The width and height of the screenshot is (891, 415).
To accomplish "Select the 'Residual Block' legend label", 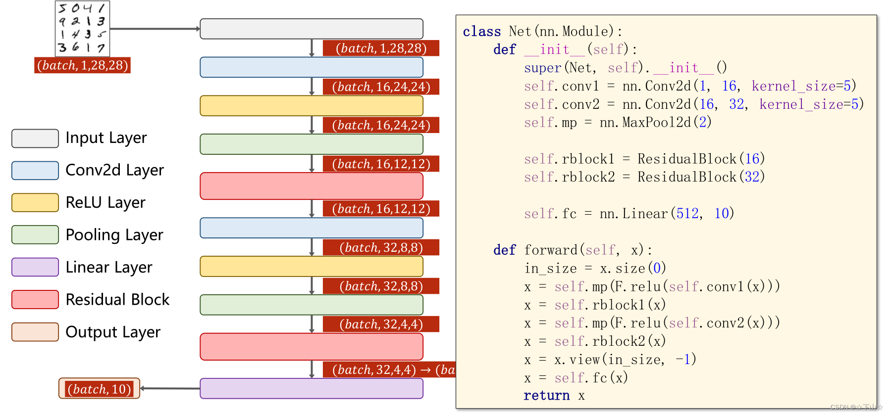I will point(117,300).
